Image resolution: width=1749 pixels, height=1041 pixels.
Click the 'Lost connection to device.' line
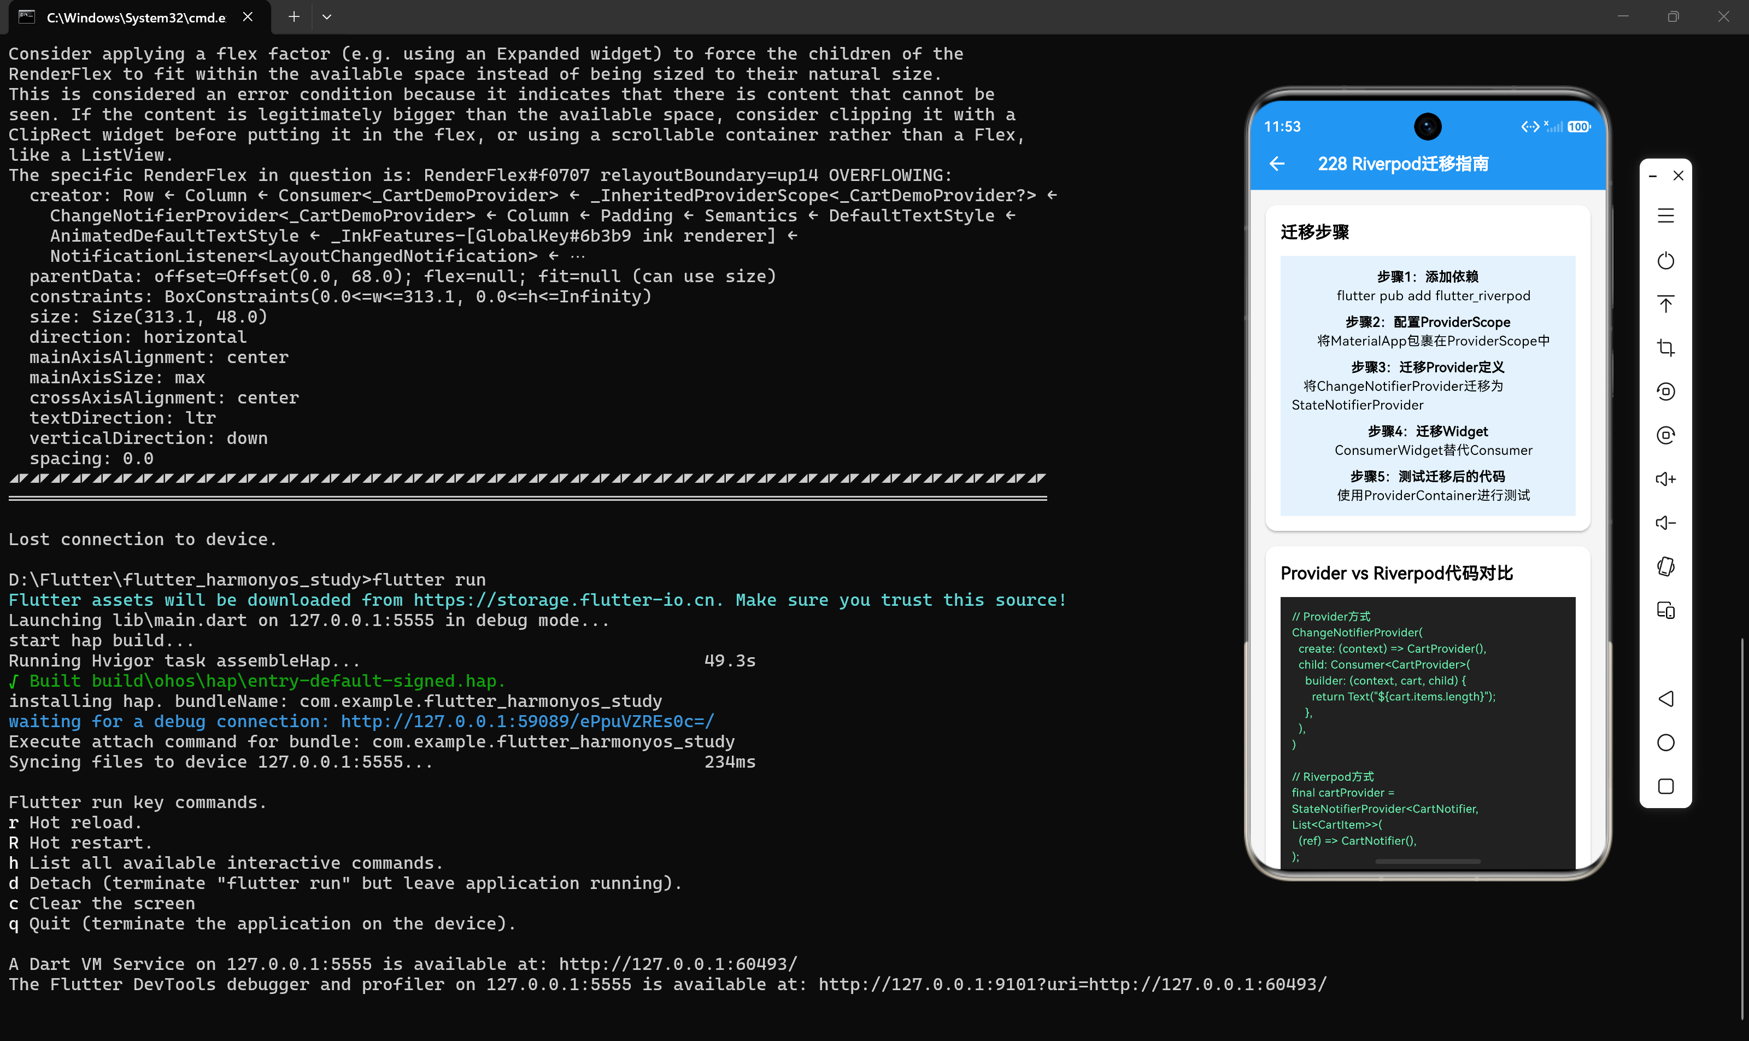[x=143, y=540]
